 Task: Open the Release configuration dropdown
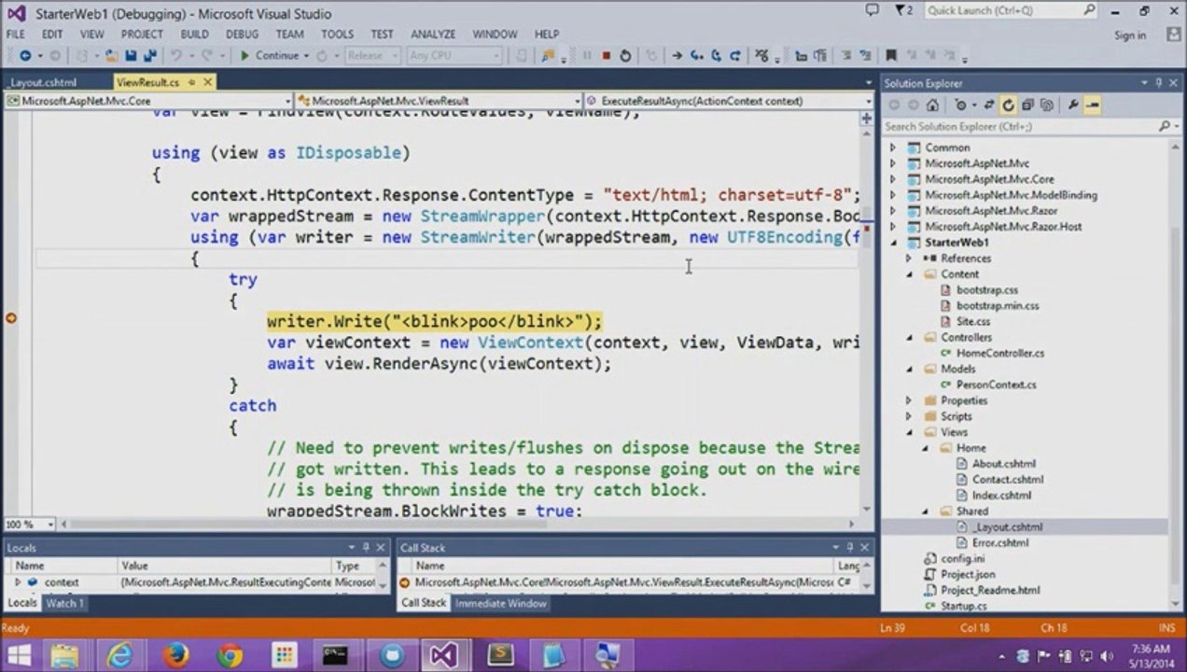coord(371,55)
